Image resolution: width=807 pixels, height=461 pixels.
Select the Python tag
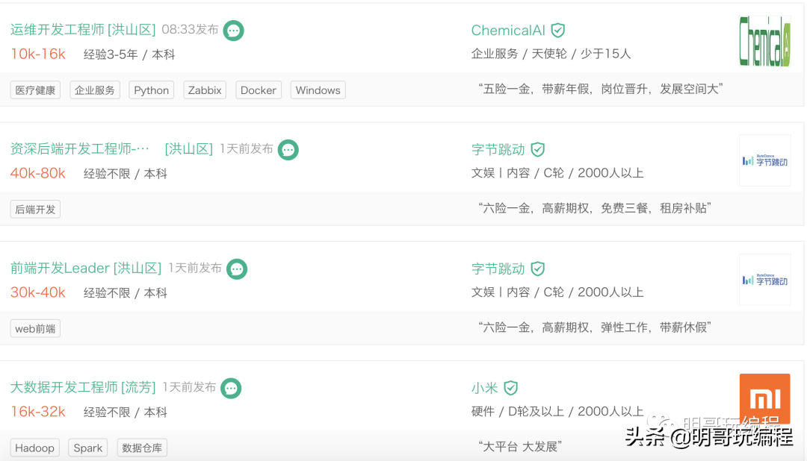[151, 90]
